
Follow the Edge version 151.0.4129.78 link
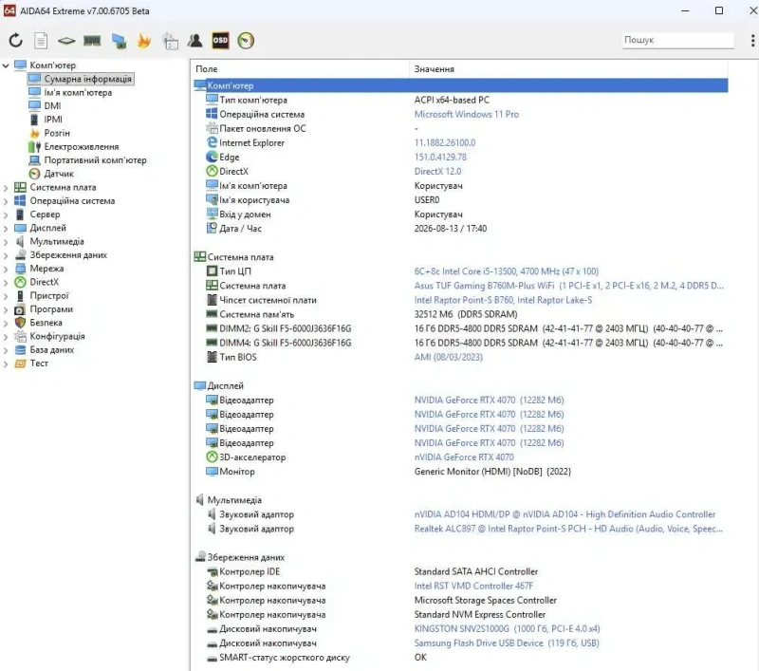(x=440, y=157)
